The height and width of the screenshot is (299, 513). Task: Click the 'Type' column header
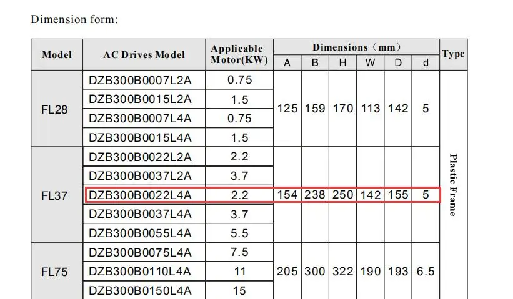pyautogui.click(x=454, y=54)
